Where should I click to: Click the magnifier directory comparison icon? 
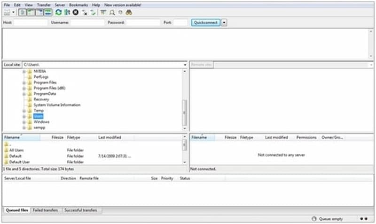112,13
